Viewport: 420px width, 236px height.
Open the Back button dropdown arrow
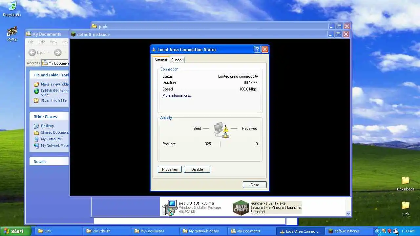point(49,52)
